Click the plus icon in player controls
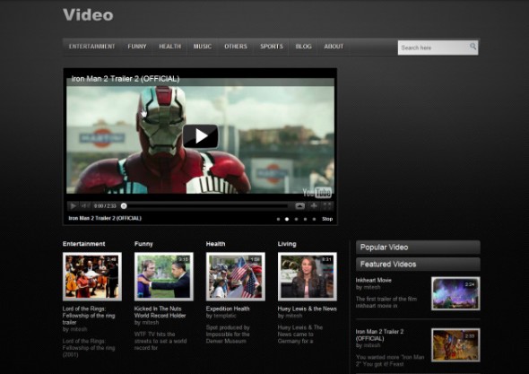Screen dimensions: 529x374 [x=314, y=205]
